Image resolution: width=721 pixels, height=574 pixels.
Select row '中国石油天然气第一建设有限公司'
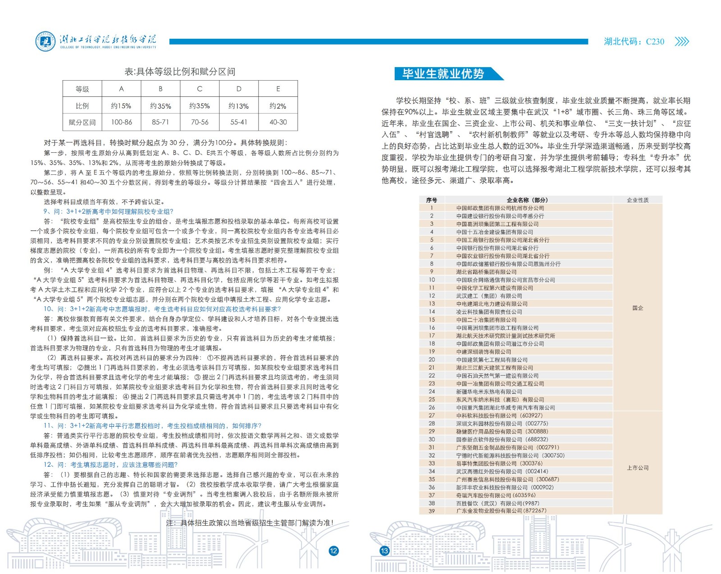(x=516, y=376)
